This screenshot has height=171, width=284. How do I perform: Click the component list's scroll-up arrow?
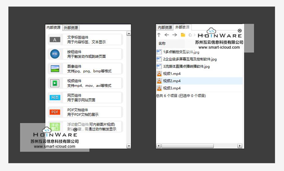(x=129, y=34)
